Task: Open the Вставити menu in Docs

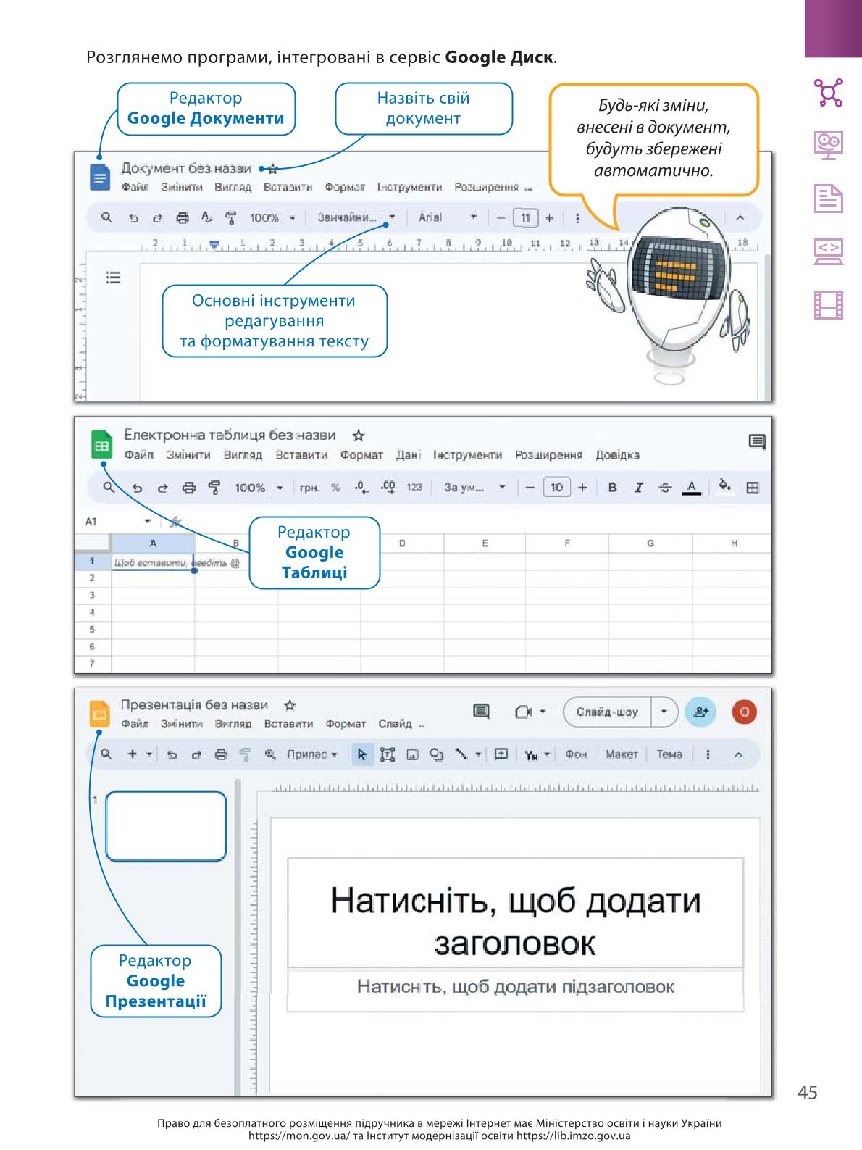Action: pos(288,187)
